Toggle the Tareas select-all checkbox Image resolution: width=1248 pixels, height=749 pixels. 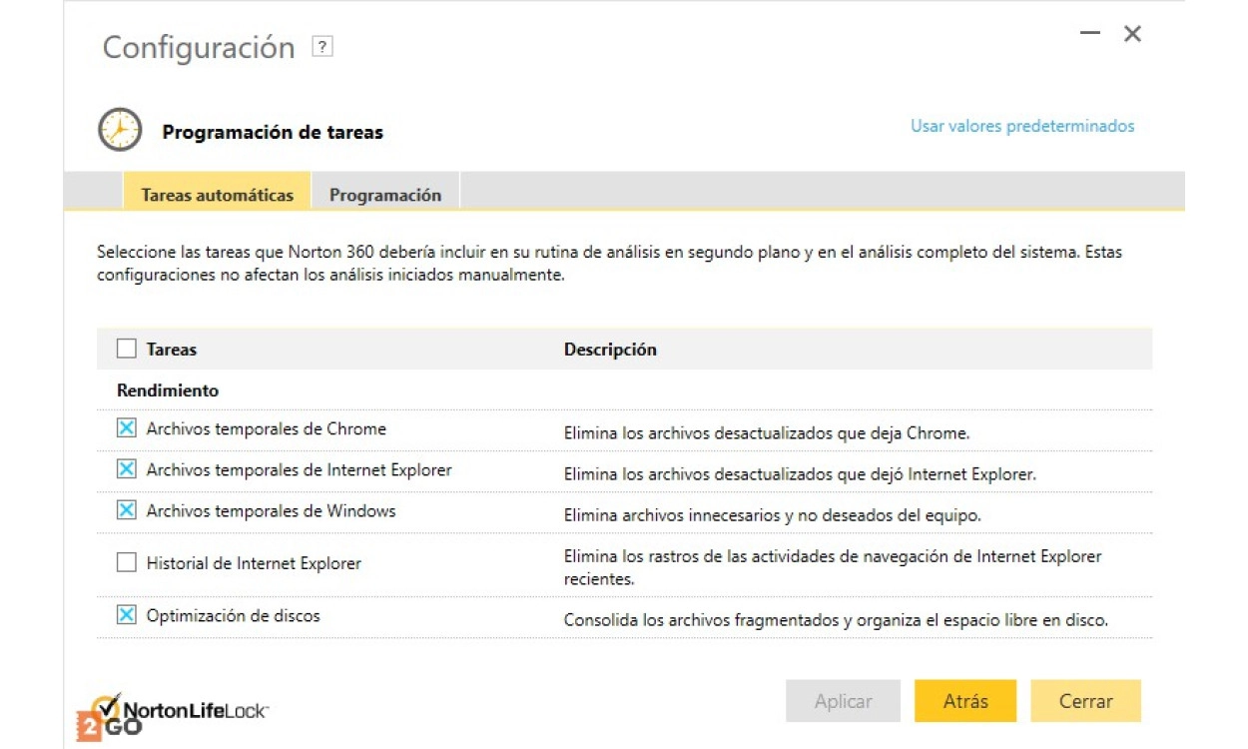[x=127, y=349]
